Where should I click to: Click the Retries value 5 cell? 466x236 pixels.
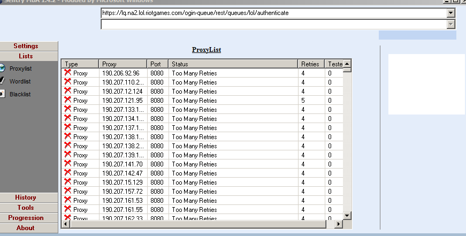pos(303,101)
